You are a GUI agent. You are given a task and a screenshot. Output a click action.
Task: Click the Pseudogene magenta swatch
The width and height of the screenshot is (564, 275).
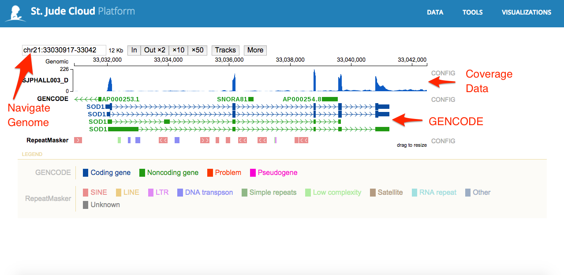253,173
